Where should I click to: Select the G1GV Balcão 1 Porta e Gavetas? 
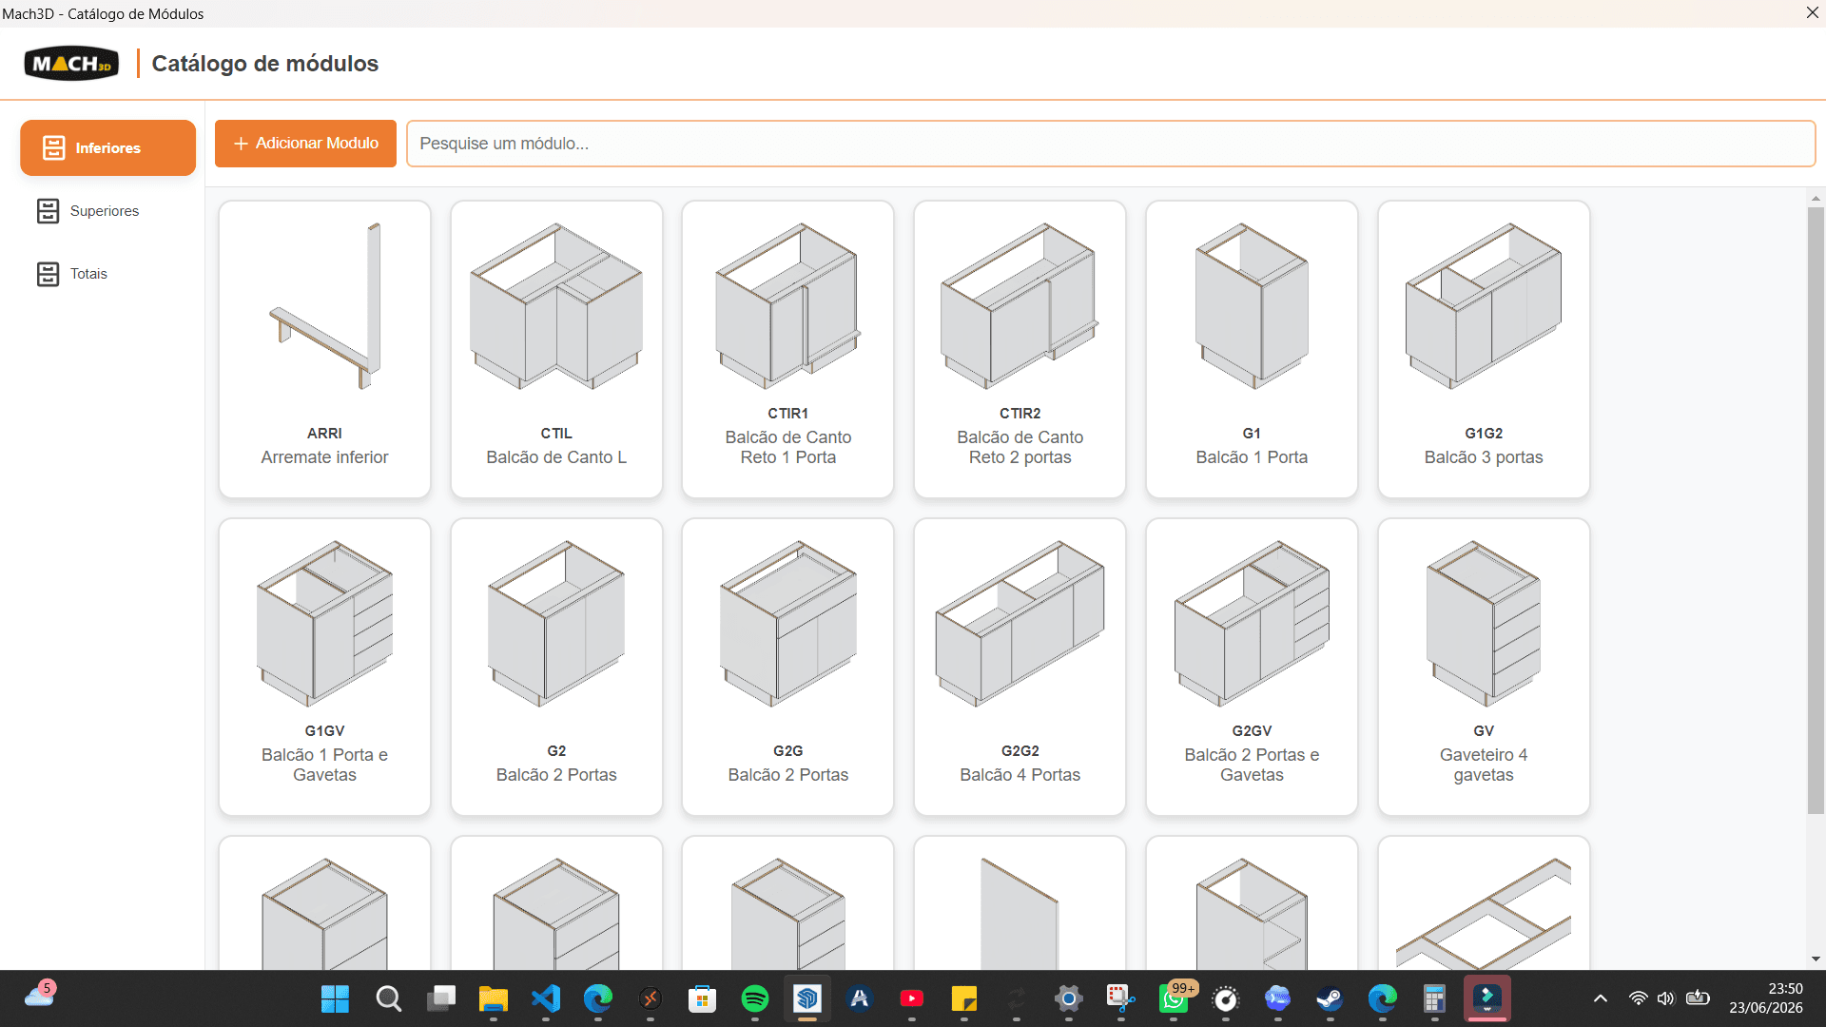(324, 667)
